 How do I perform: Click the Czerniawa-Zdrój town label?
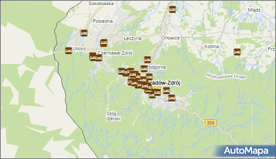tap(115, 53)
